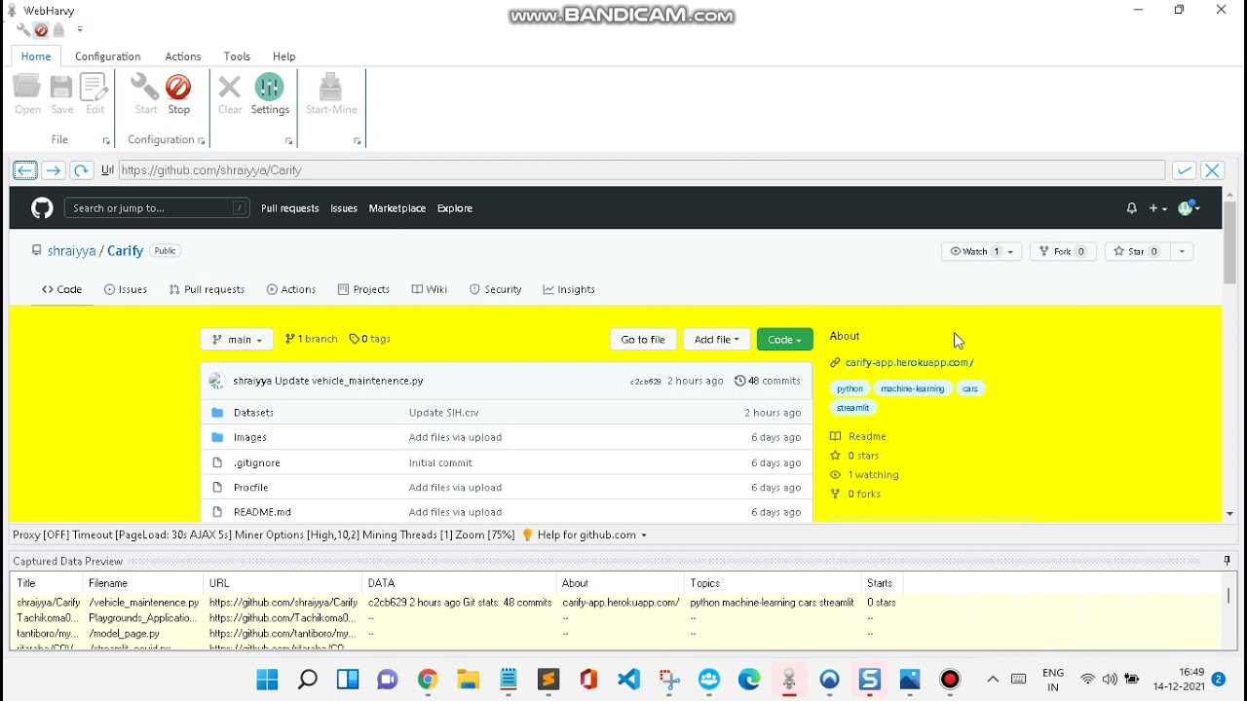Click the GitHub search box

point(157,208)
